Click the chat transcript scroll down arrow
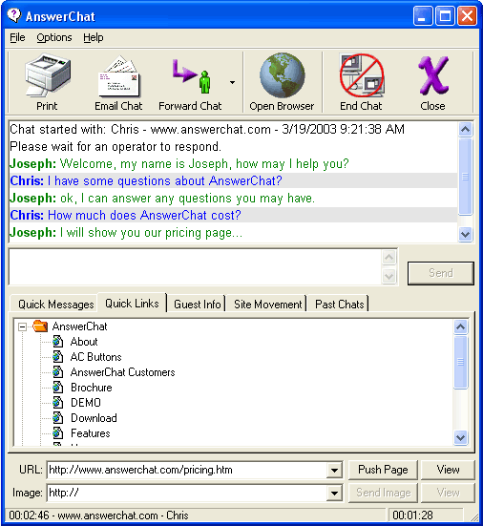This screenshot has width=483, height=526. point(465,234)
